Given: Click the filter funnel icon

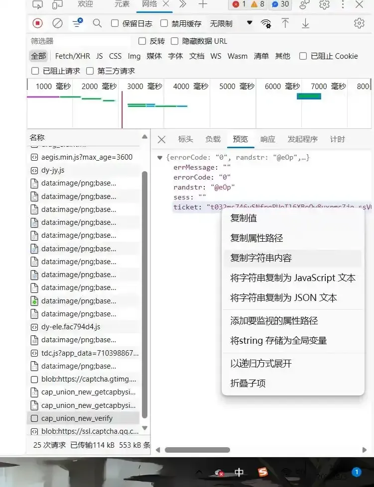Looking at the screenshot, I should (x=77, y=23).
